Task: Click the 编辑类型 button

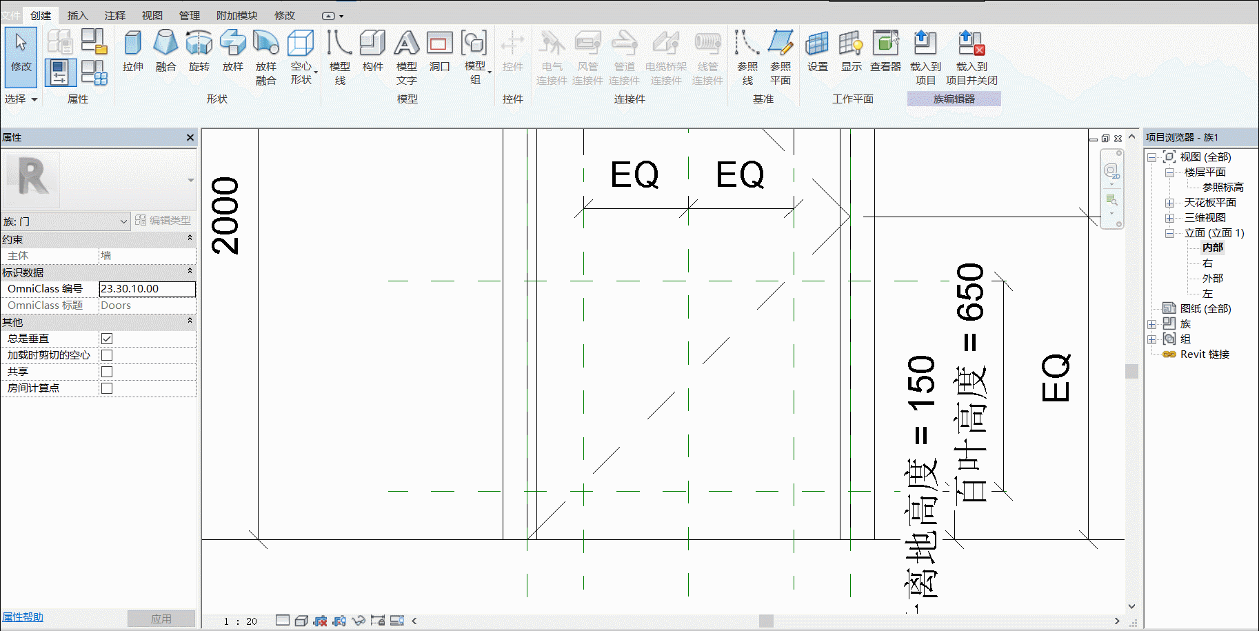Action: point(163,221)
